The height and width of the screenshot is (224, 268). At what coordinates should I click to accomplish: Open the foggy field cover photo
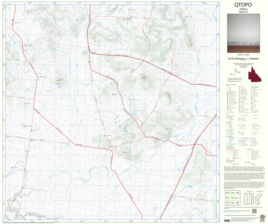(244, 33)
